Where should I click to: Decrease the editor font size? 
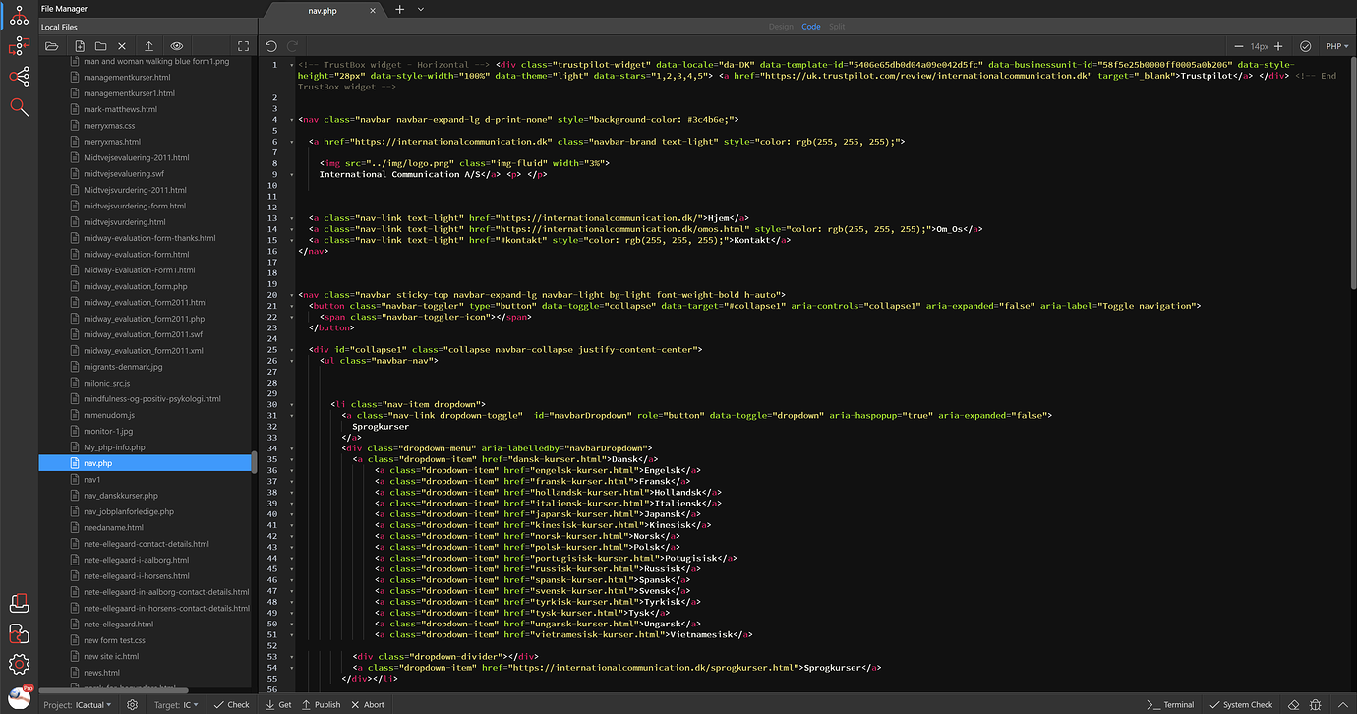[x=1241, y=46]
